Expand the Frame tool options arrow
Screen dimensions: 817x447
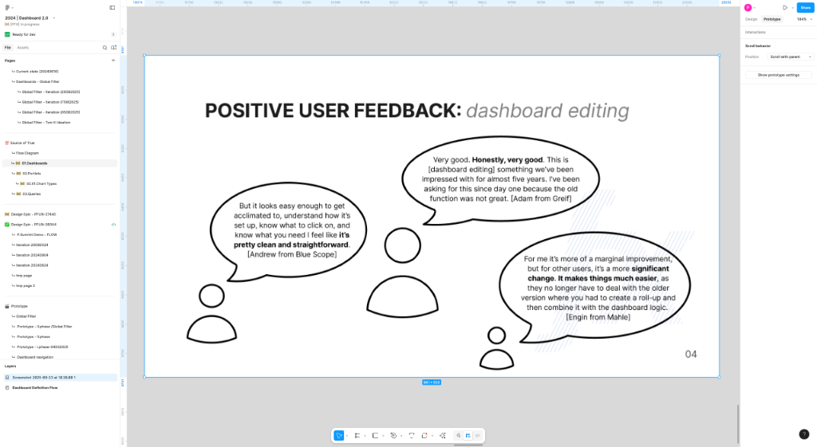(365, 436)
